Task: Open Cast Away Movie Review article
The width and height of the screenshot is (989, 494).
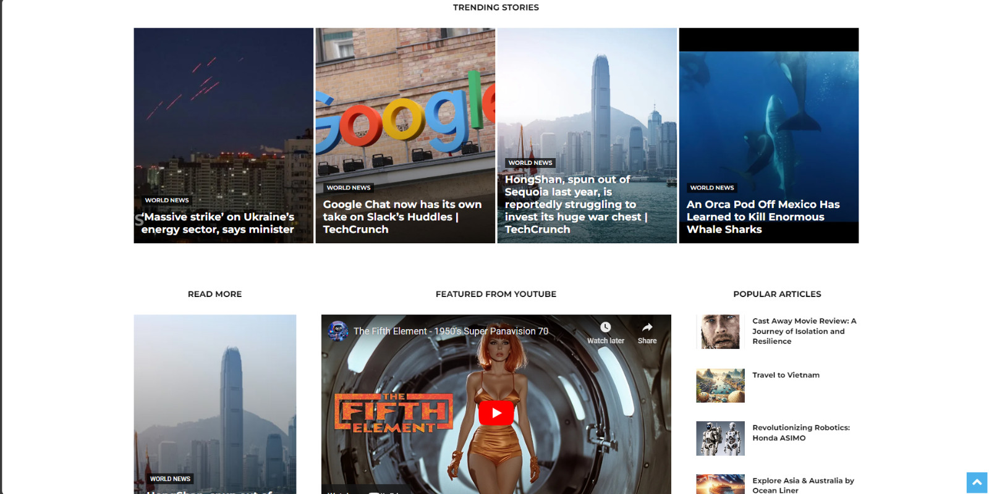Action: click(804, 331)
